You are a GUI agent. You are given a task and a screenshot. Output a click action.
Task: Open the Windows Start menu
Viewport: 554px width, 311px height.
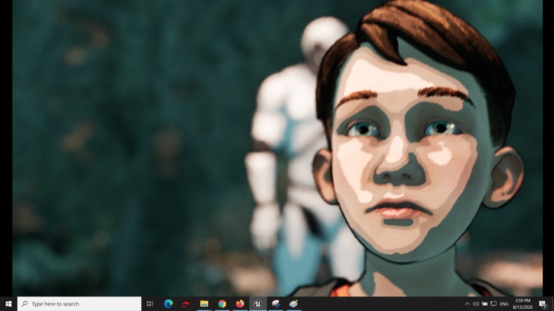pyautogui.click(x=8, y=304)
